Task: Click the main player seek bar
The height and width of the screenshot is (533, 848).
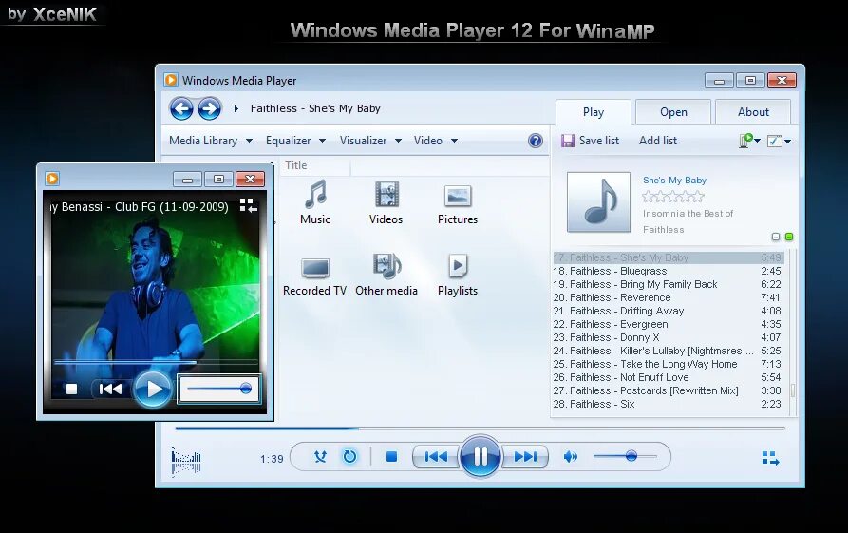Action: click(x=480, y=428)
